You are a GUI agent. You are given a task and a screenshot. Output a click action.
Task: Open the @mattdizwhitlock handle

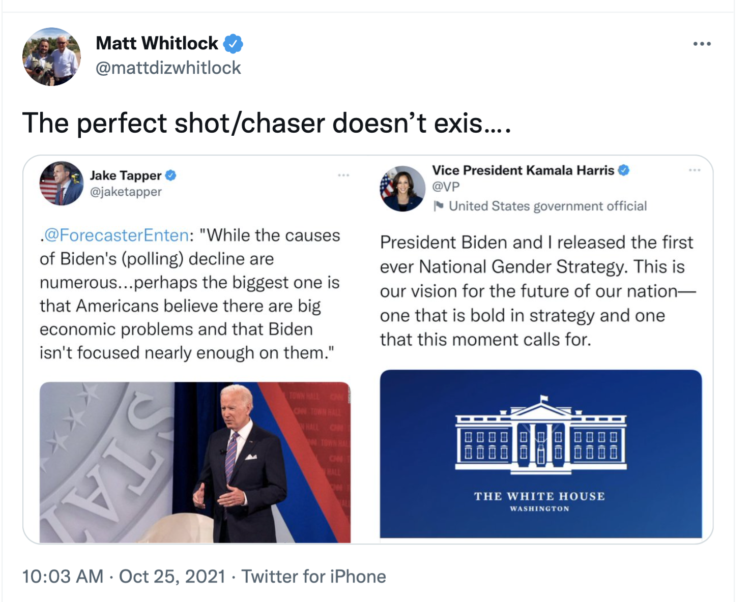pos(168,68)
